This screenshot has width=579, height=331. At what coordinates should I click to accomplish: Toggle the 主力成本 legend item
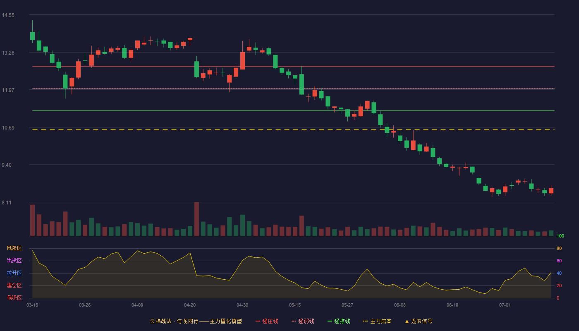[x=377, y=321]
